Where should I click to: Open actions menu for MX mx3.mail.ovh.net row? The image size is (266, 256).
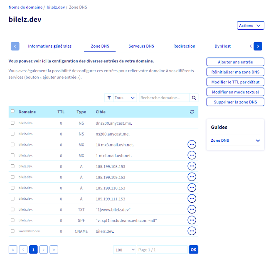tap(192, 145)
